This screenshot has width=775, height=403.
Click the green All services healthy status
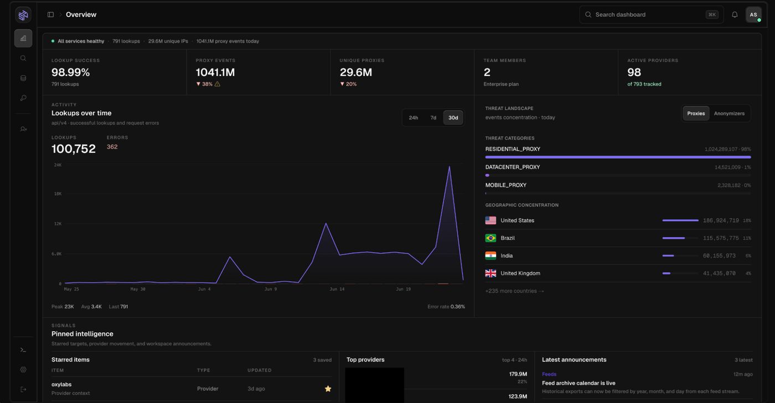78,42
